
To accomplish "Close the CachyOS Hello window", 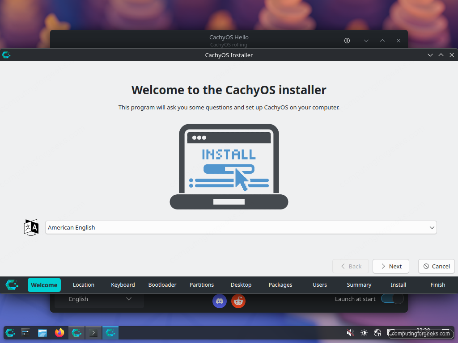I will tap(399, 41).
